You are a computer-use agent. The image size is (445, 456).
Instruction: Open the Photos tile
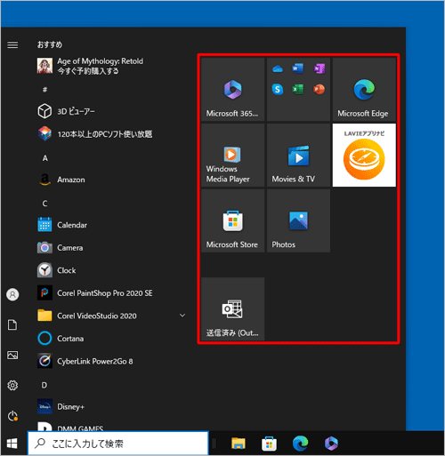click(298, 221)
